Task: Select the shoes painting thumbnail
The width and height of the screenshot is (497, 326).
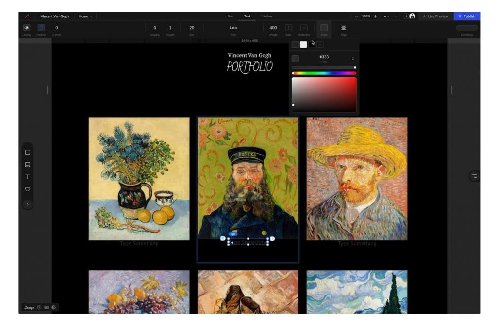Action: pos(248,292)
